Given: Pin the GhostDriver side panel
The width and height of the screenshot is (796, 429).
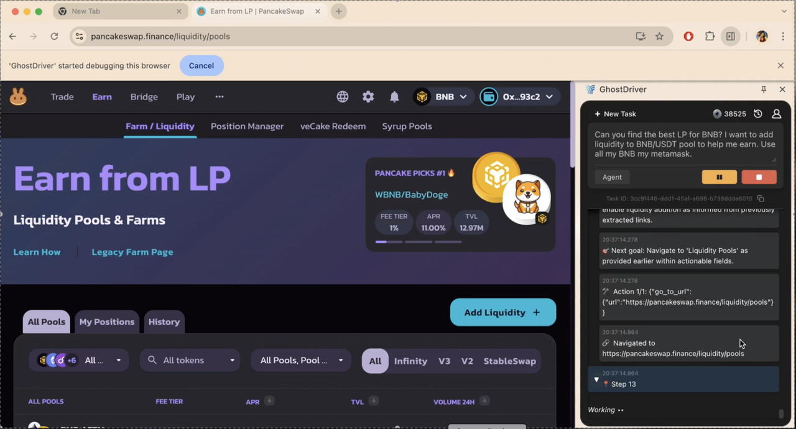Looking at the screenshot, I should tap(764, 90).
